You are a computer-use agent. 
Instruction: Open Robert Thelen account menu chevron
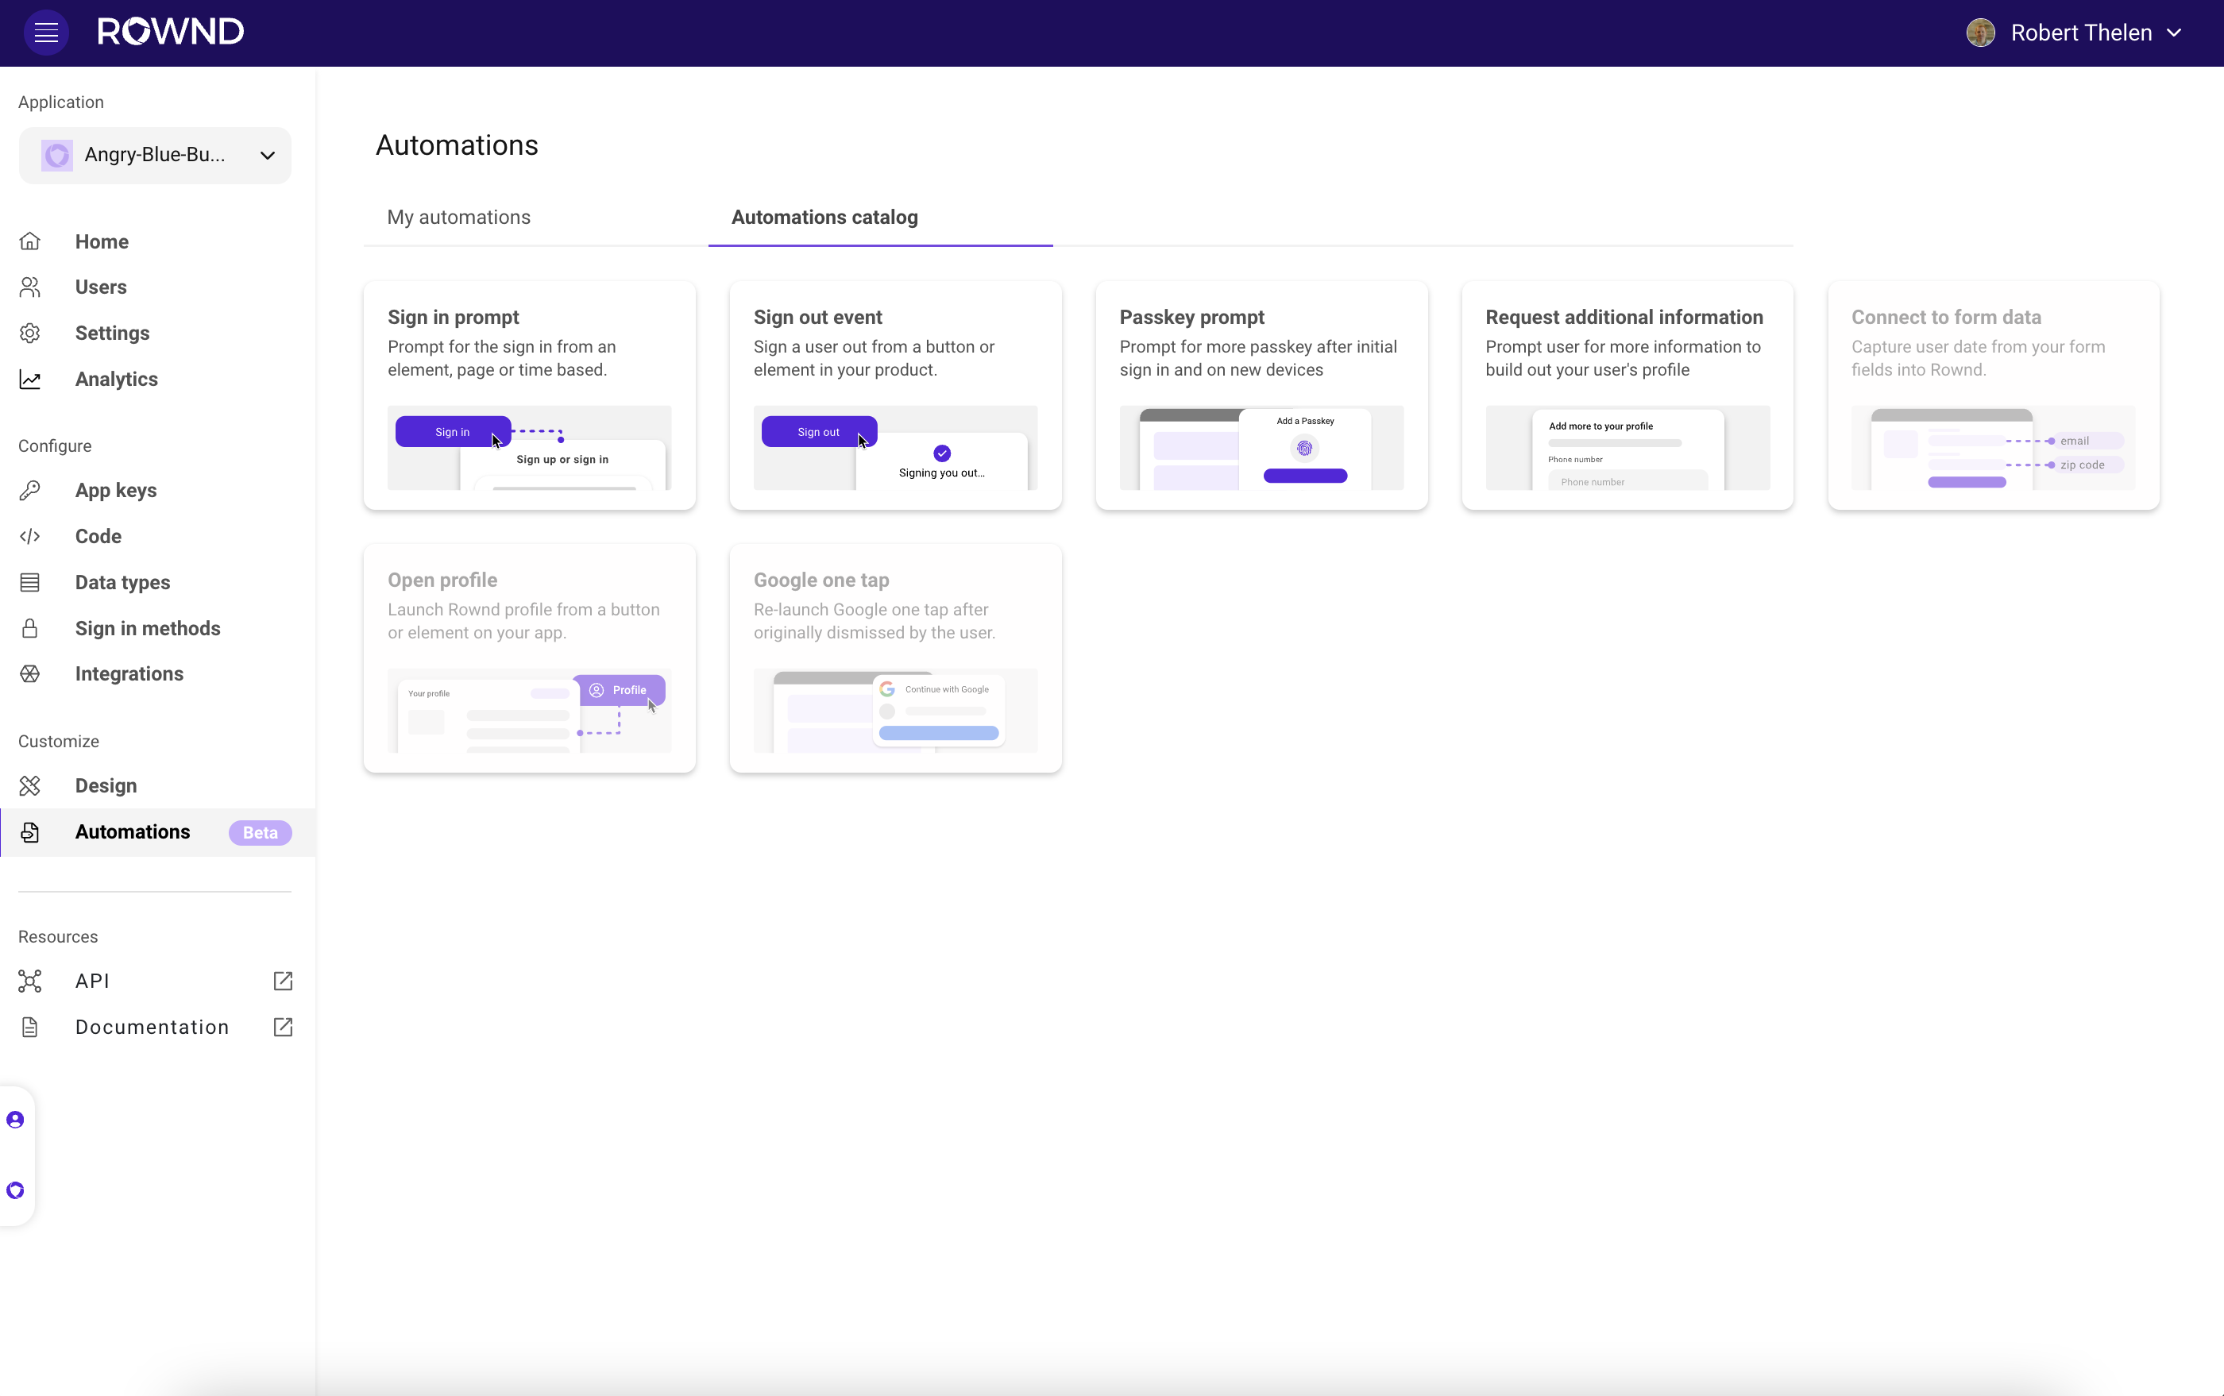[x=2174, y=33]
